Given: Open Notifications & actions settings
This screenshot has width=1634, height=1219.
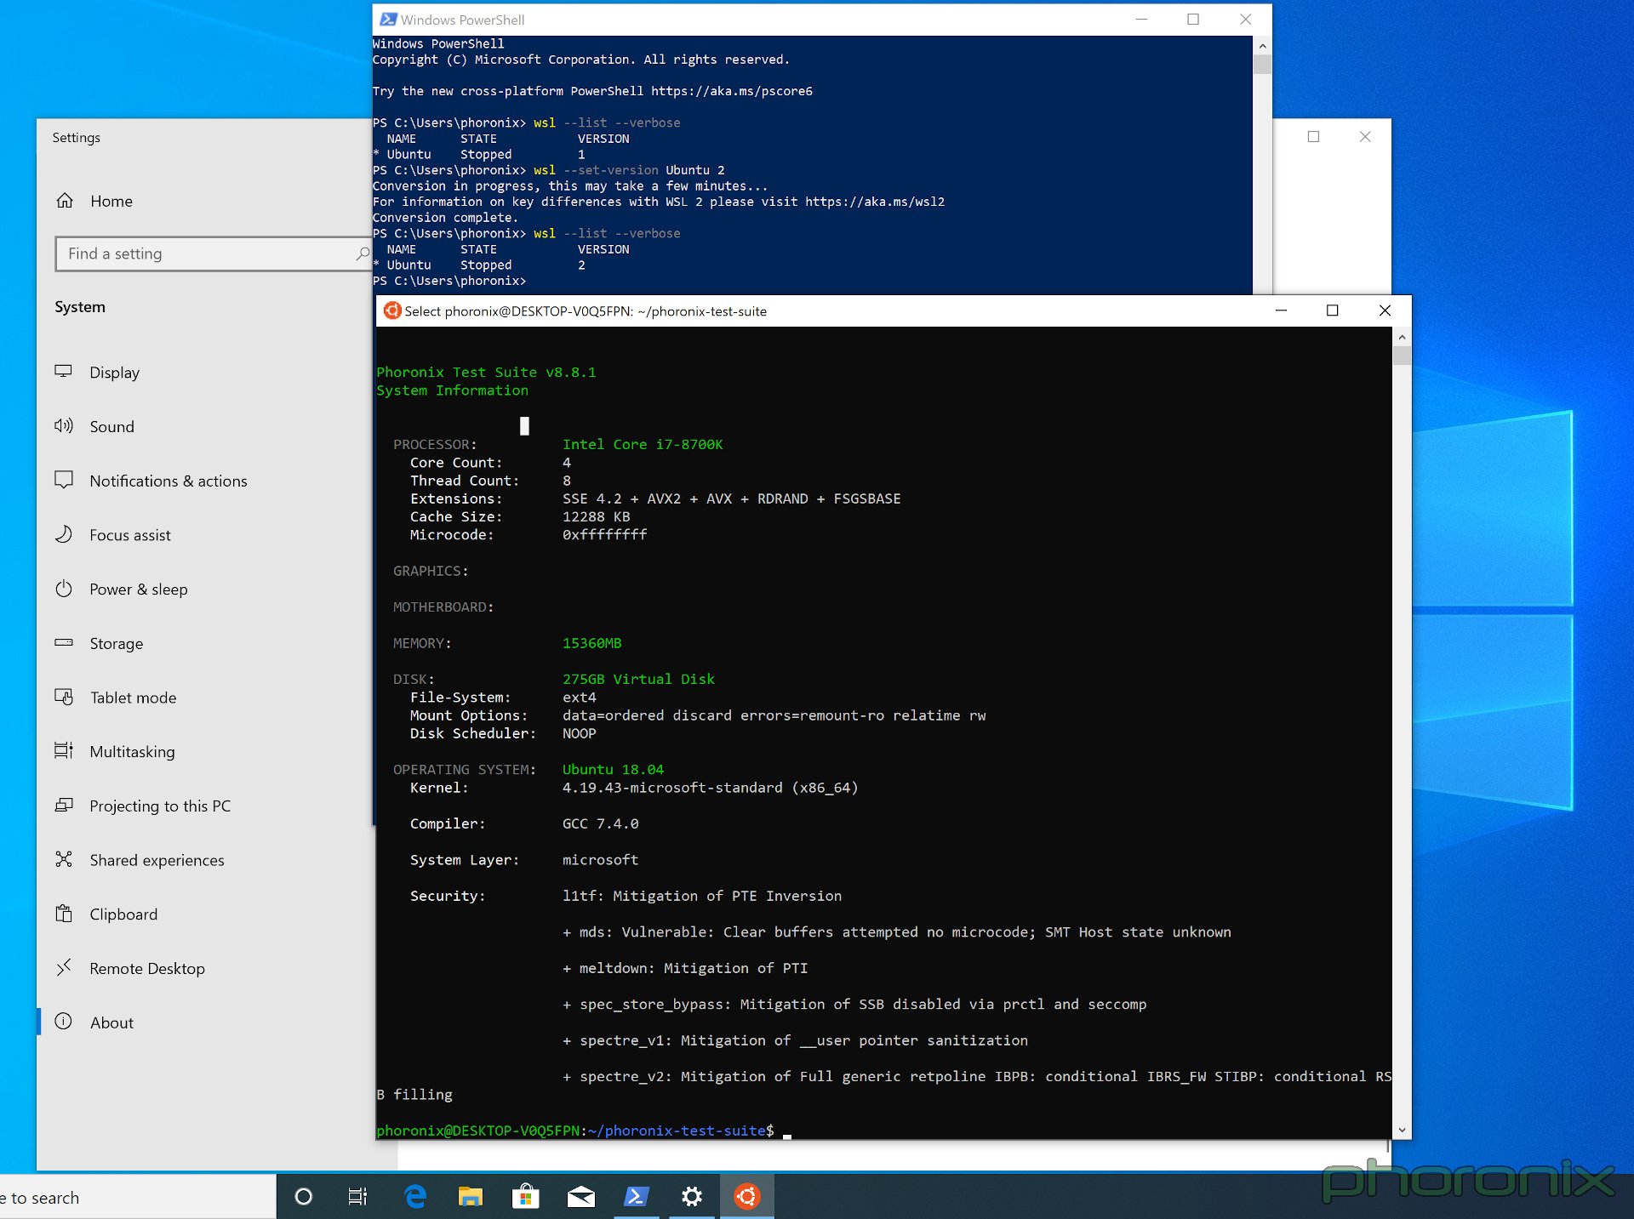Looking at the screenshot, I should tap(168, 481).
